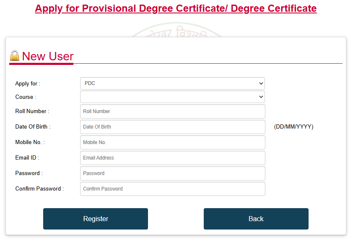Expand the chevron on the PDC selector

tap(260, 83)
